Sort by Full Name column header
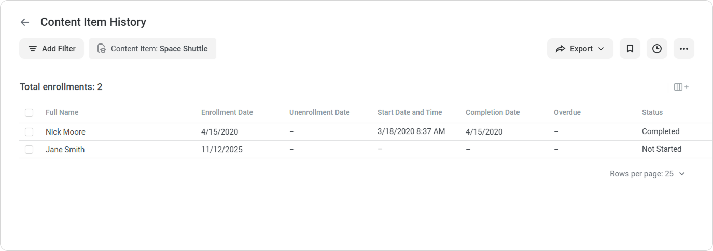 pyautogui.click(x=62, y=112)
